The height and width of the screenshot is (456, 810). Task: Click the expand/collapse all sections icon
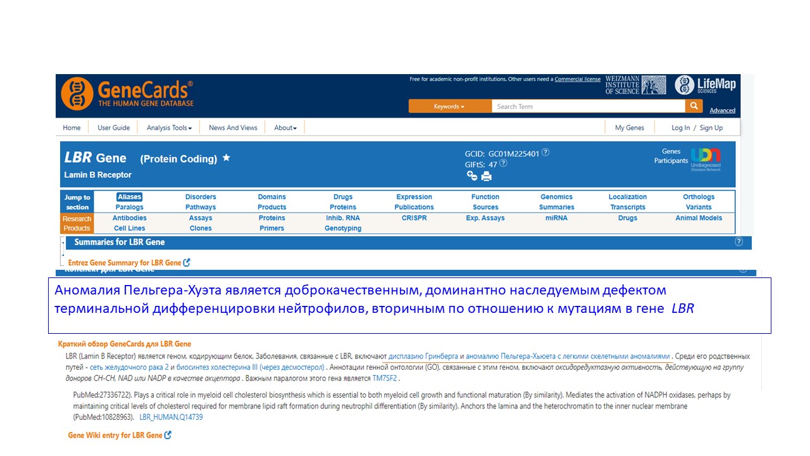(x=472, y=176)
